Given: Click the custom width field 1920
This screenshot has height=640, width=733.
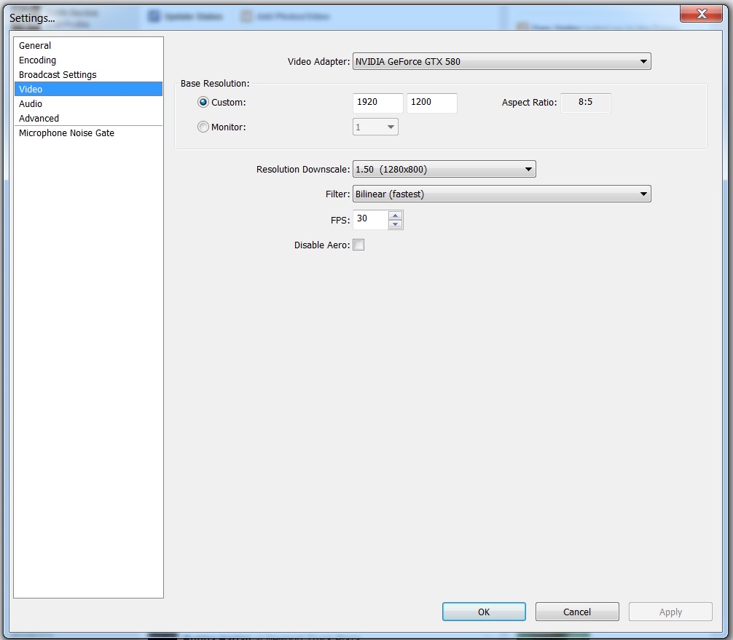Looking at the screenshot, I should click(x=377, y=103).
